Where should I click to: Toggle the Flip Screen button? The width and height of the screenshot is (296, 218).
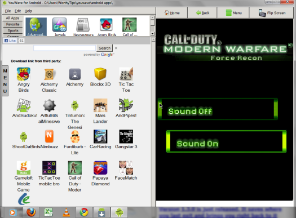point(271,13)
